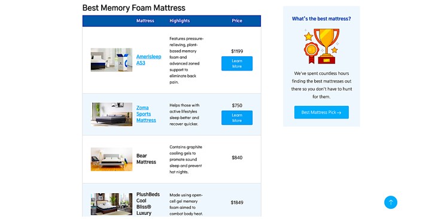Click Learn More for Amerisleep AS3

(237, 63)
